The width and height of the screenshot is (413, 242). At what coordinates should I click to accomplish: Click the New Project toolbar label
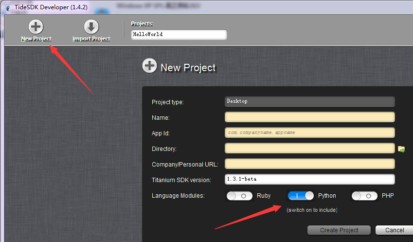point(36,39)
